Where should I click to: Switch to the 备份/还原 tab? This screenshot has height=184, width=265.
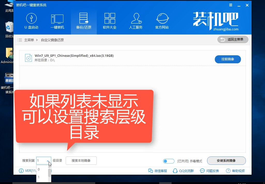84,21
